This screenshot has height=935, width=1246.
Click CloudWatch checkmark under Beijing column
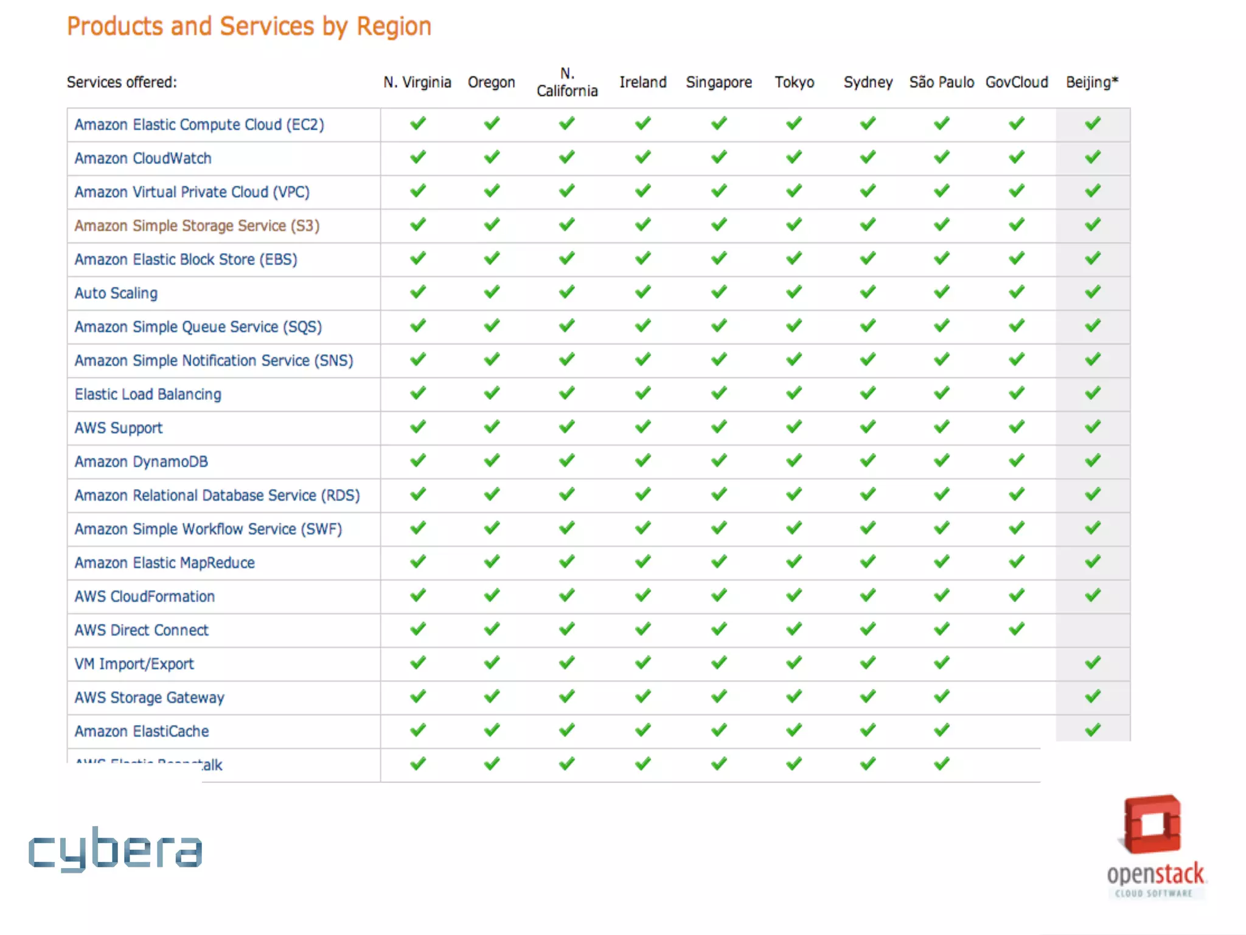pyautogui.click(x=1093, y=157)
